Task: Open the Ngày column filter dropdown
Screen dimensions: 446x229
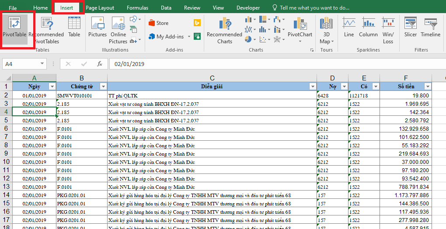Action: pos(52,87)
